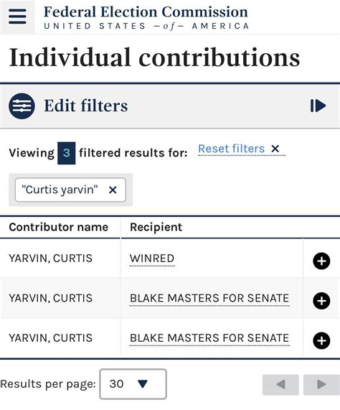340x410 pixels.
Task: Open the WINRED recipient link
Action: pos(152,258)
